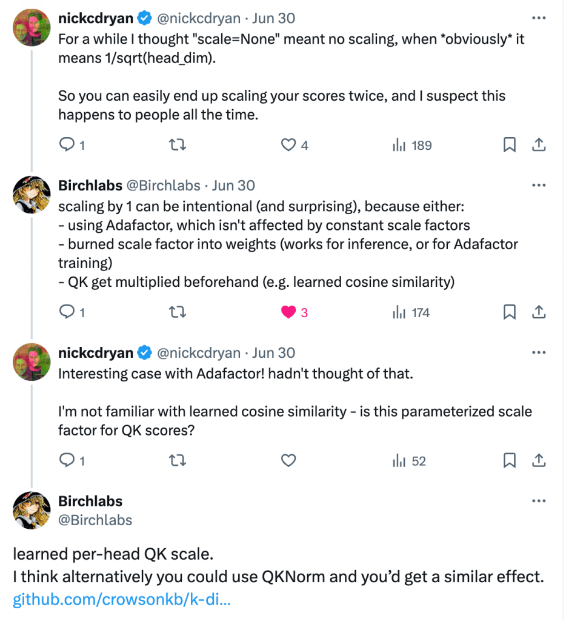
Task: Share nickcdryan's cosine similarity question tweet
Action: (x=538, y=461)
